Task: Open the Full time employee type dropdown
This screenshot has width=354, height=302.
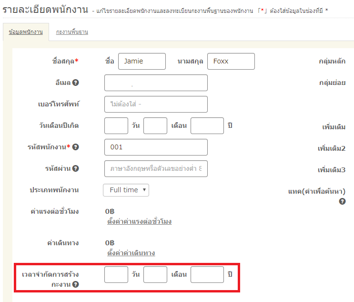Action: [x=126, y=190]
